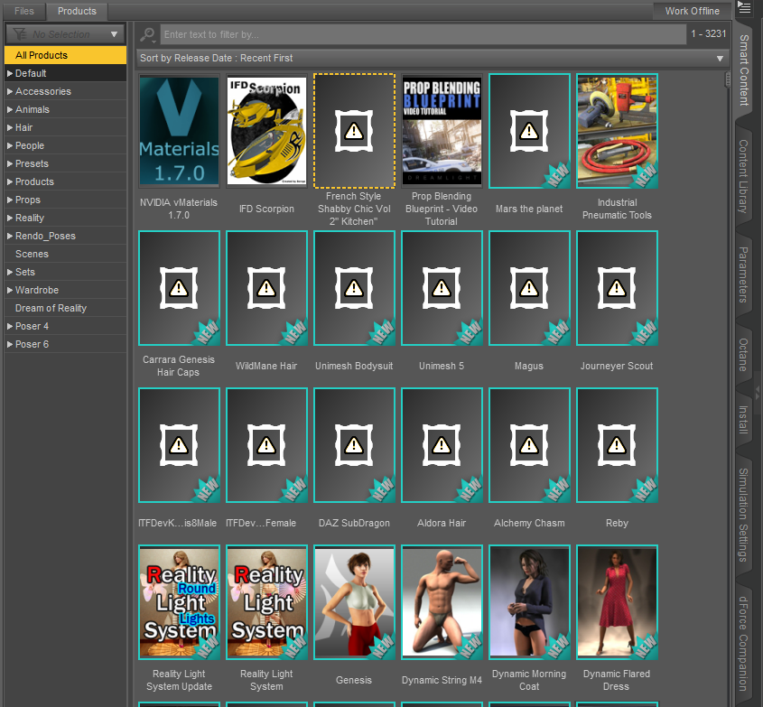Select IFD Scorpion product thumbnail

point(266,131)
